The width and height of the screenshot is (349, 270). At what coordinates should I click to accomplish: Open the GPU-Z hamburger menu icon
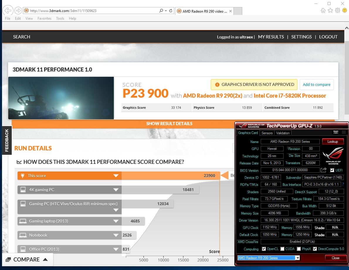click(344, 132)
